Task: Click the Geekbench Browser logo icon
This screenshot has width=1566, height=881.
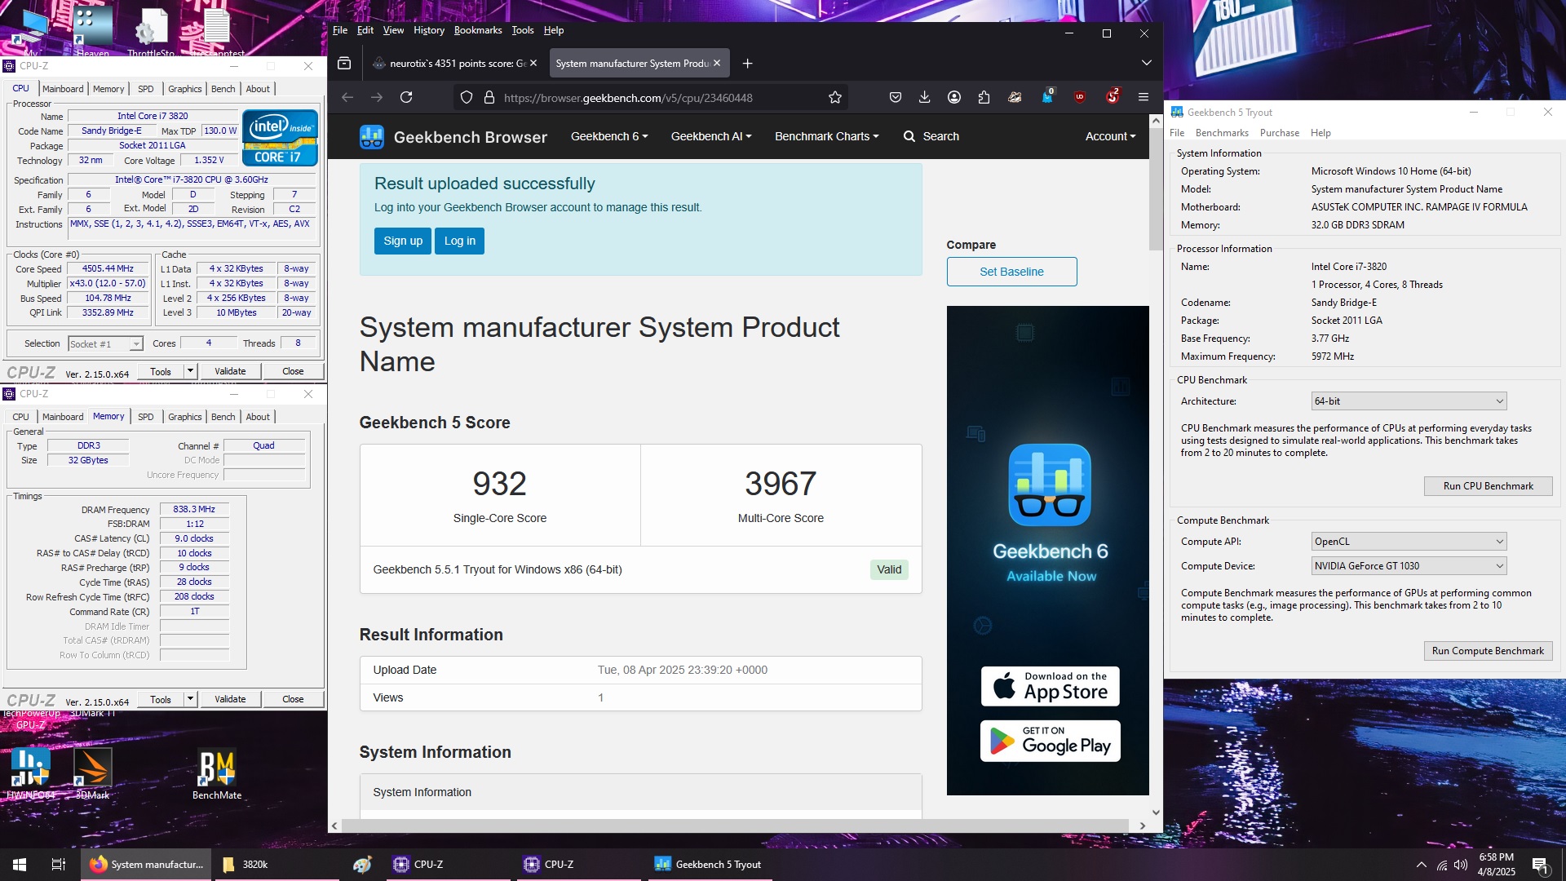Action: [372, 137]
